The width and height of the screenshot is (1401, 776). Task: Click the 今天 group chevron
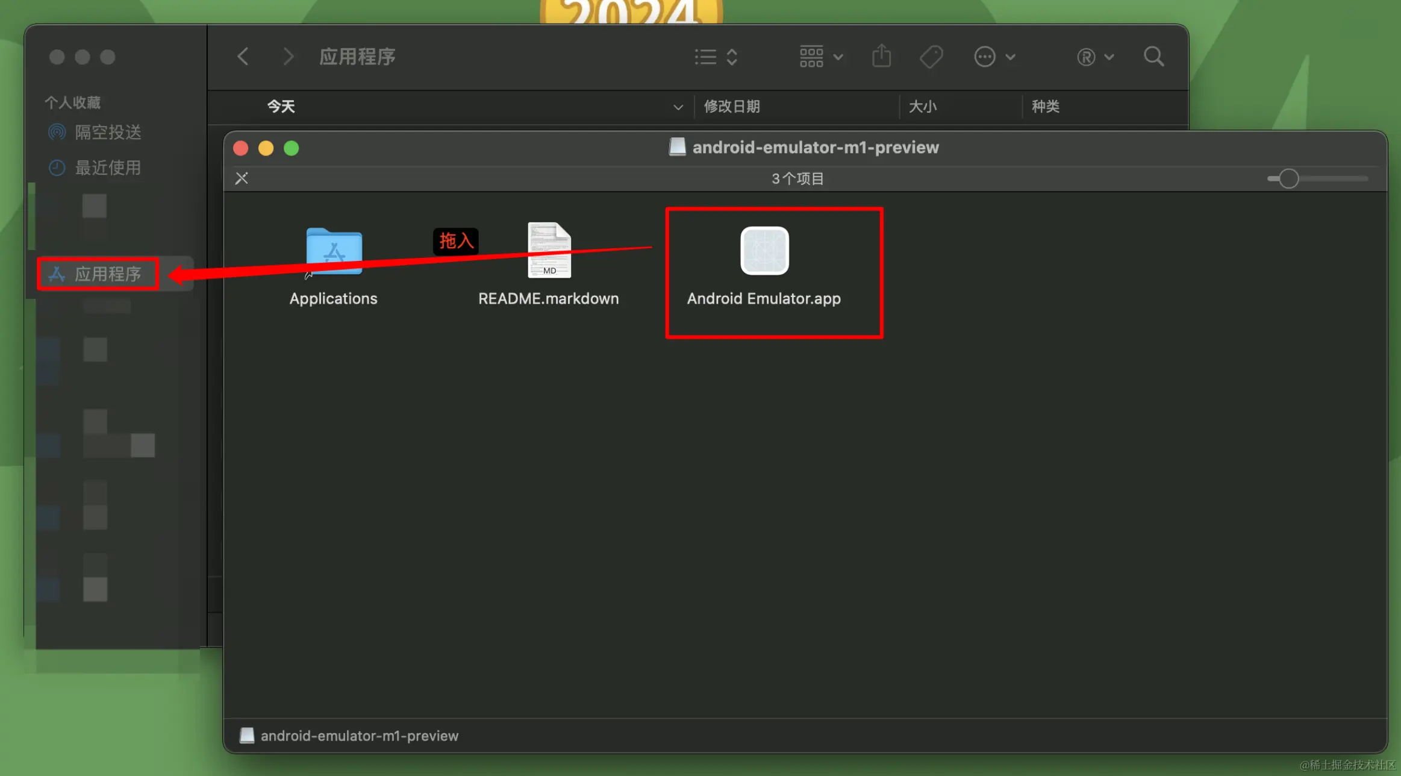pos(678,107)
